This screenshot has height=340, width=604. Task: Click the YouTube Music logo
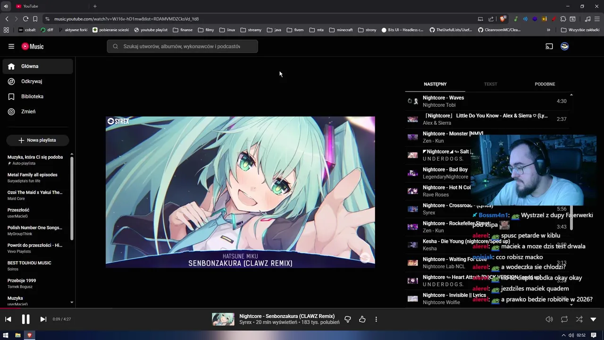[33, 46]
